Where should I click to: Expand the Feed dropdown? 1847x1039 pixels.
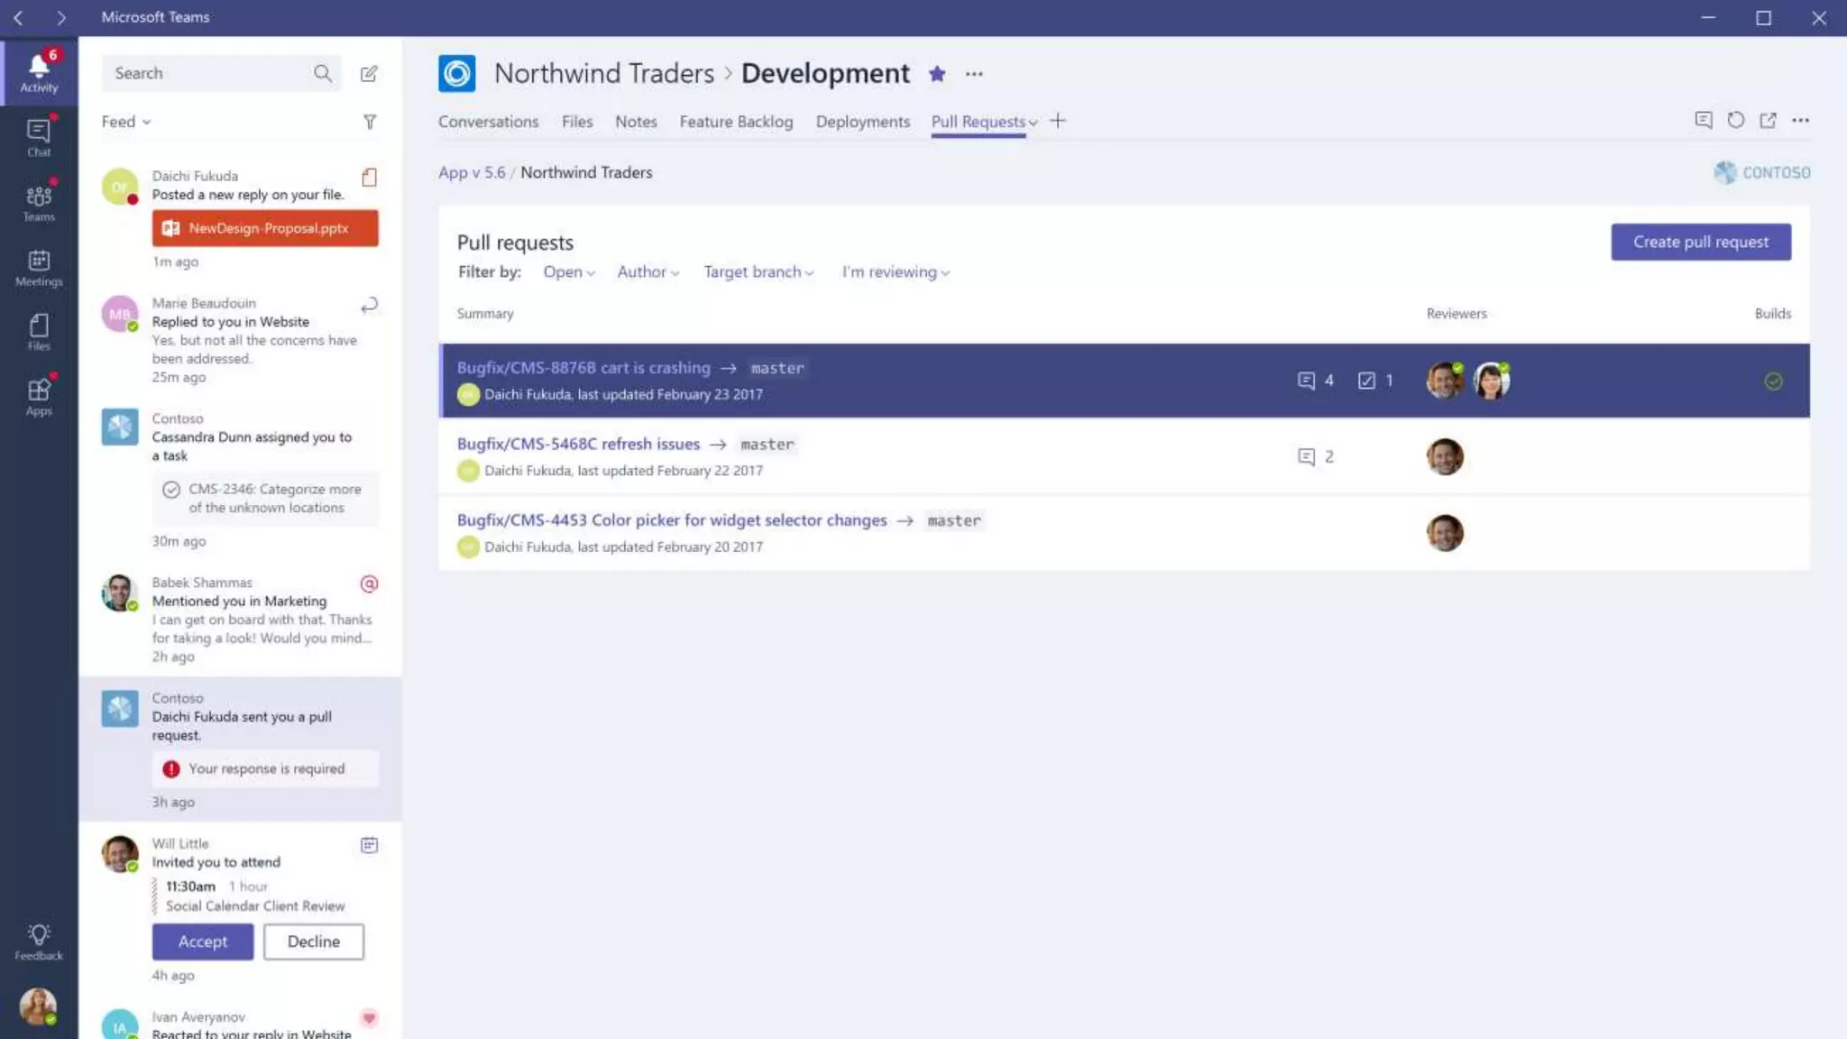pos(126,122)
